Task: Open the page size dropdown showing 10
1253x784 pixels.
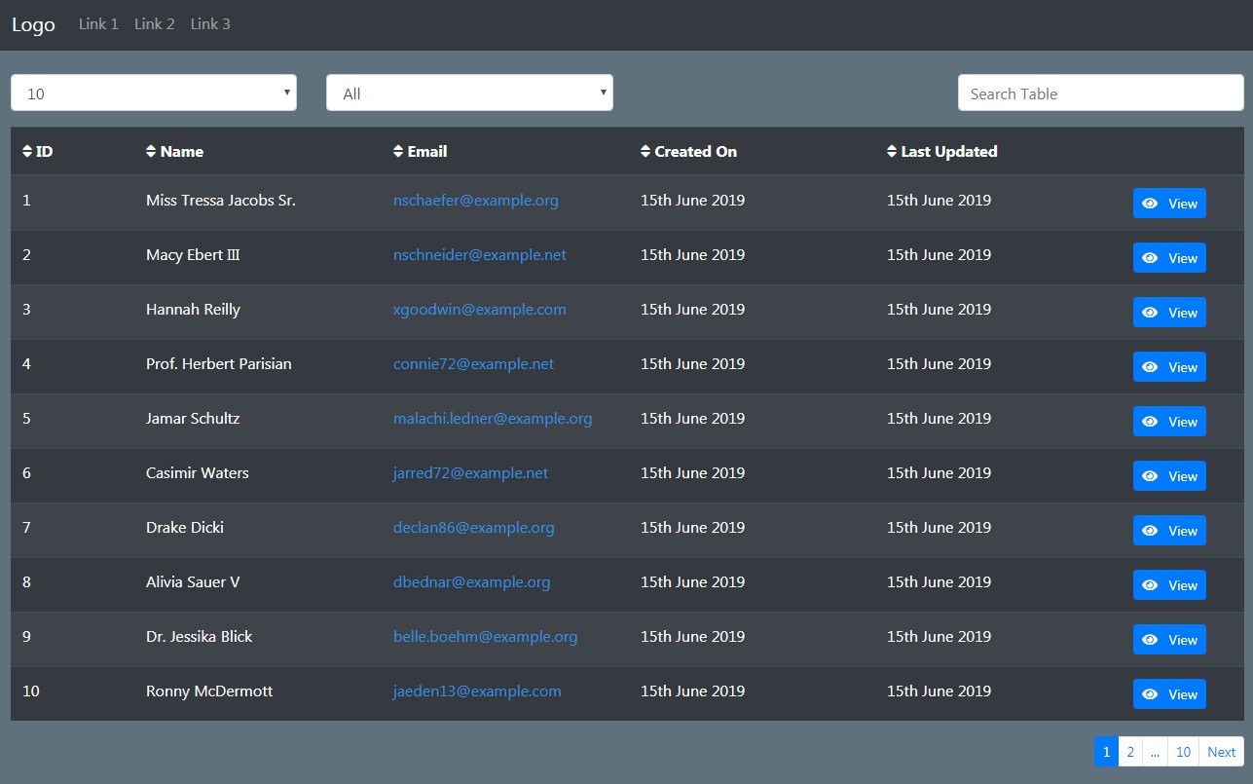Action: 153,92
